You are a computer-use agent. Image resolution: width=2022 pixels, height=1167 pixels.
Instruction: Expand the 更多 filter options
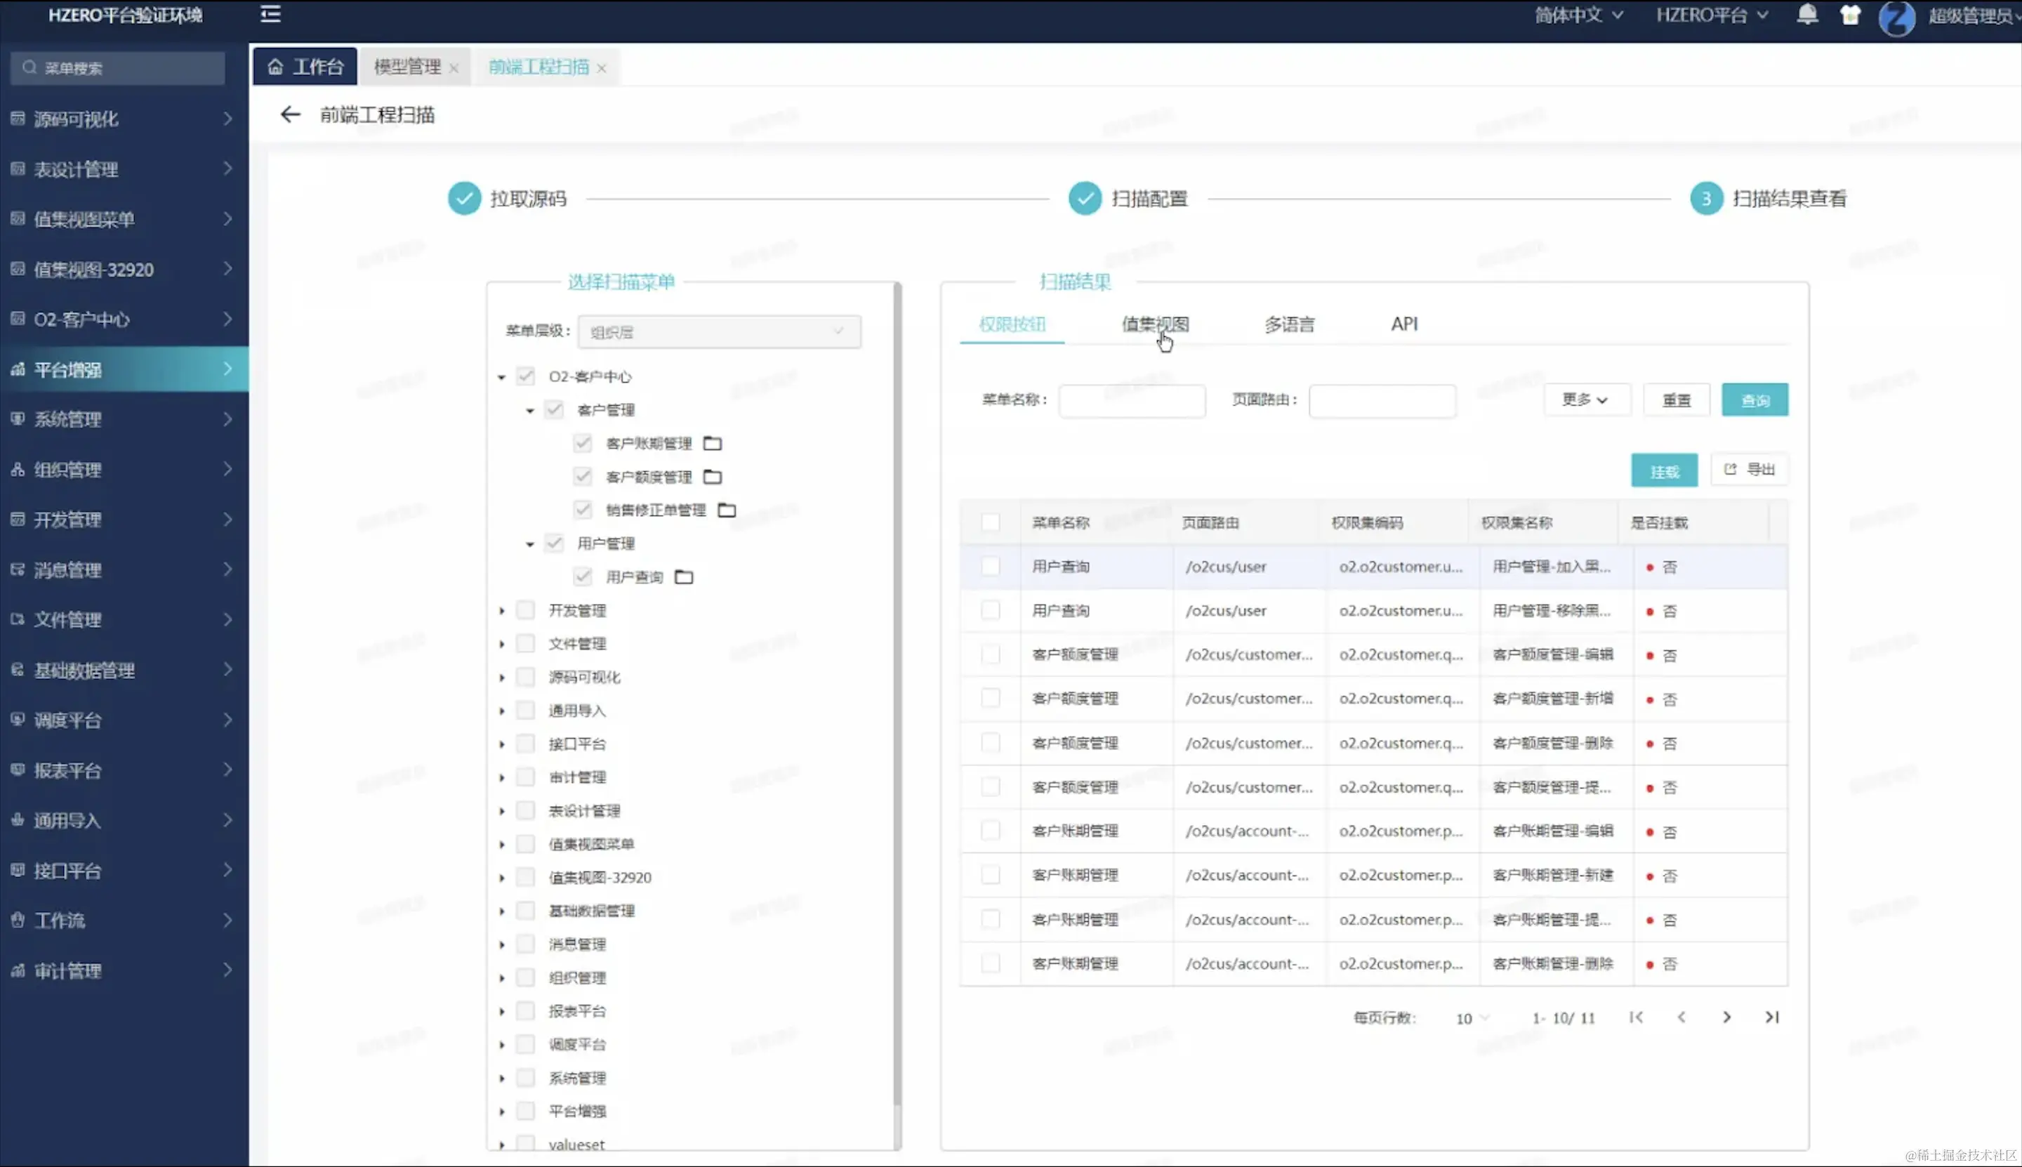pos(1585,399)
